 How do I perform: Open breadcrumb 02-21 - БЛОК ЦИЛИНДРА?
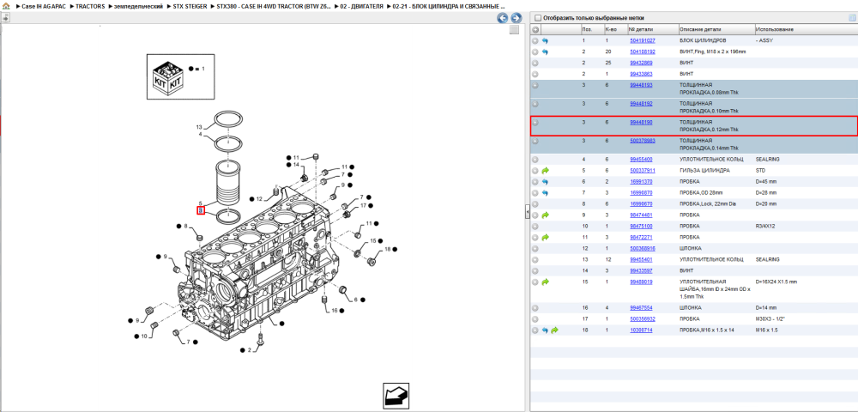coord(448,6)
